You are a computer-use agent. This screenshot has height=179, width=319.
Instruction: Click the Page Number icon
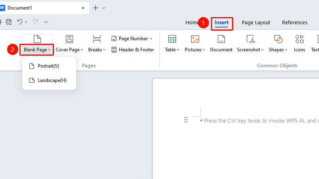[x=114, y=39]
